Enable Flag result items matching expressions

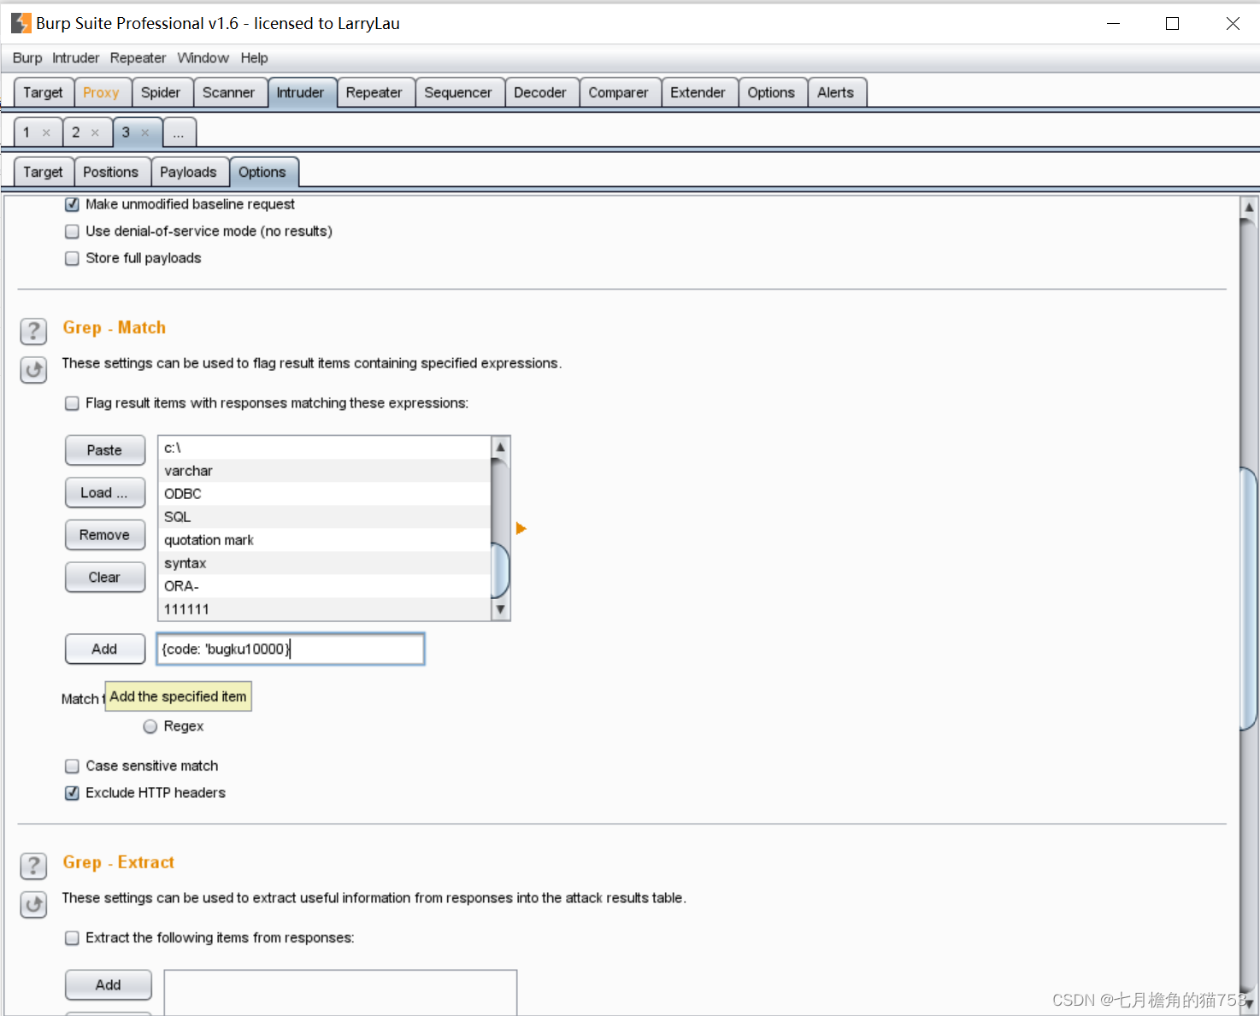point(73,403)
